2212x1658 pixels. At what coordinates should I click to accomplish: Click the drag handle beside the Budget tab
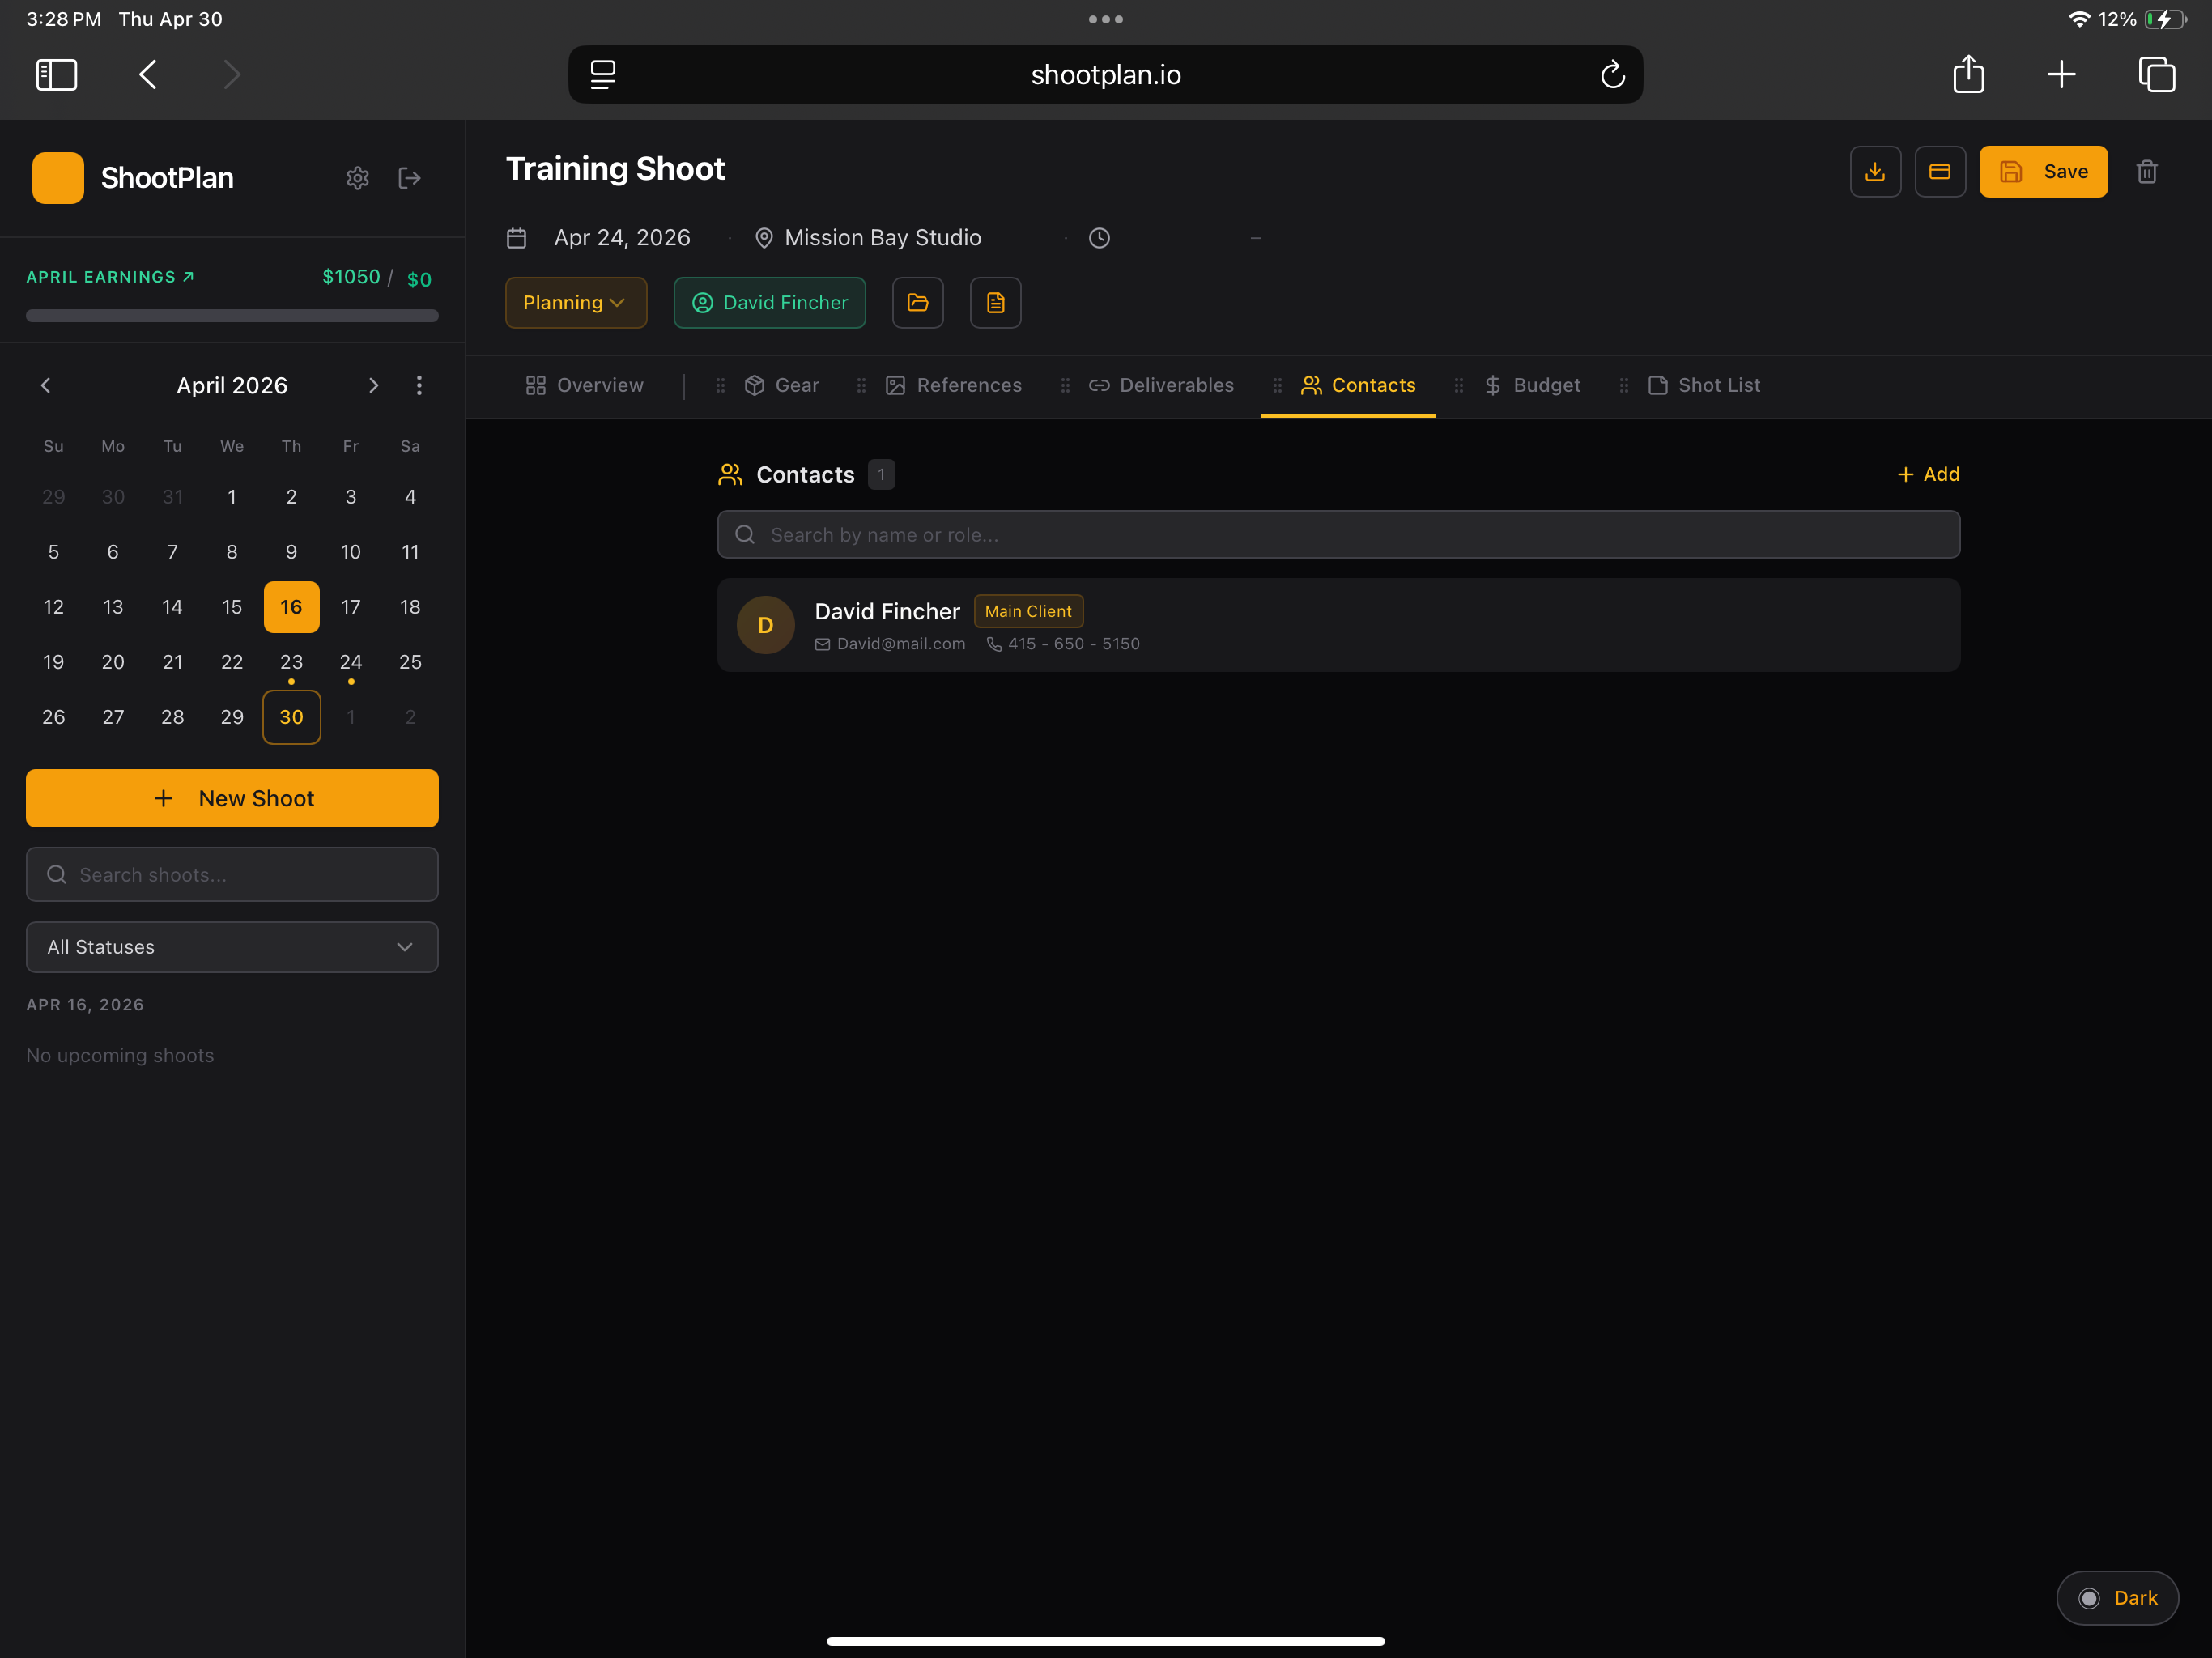(1458, 386)
